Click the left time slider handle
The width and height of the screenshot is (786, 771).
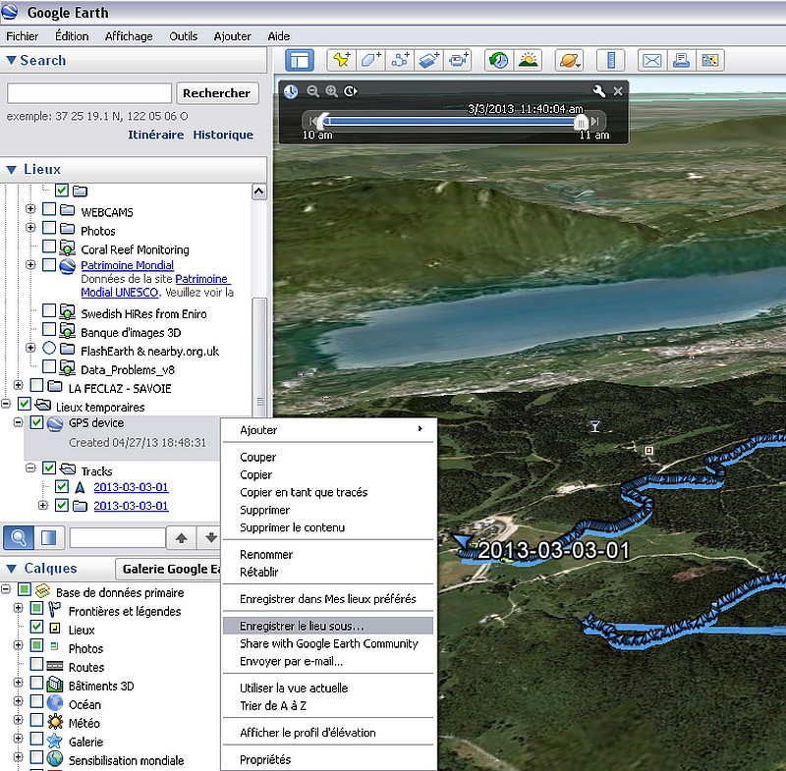tap(324, 121)
